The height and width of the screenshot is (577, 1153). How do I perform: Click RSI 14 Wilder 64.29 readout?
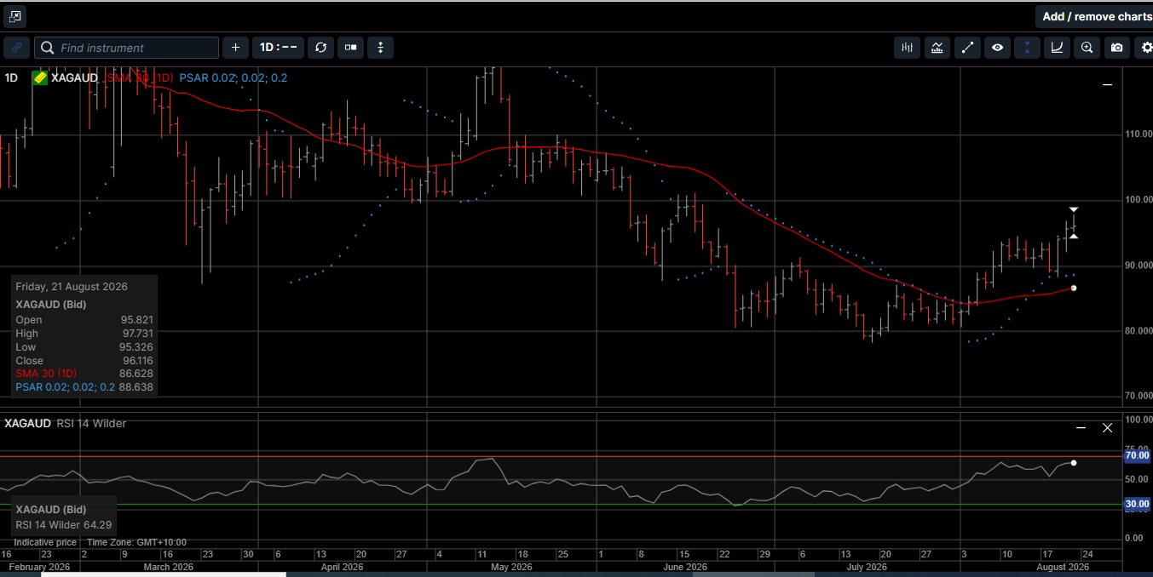(64, 525)
